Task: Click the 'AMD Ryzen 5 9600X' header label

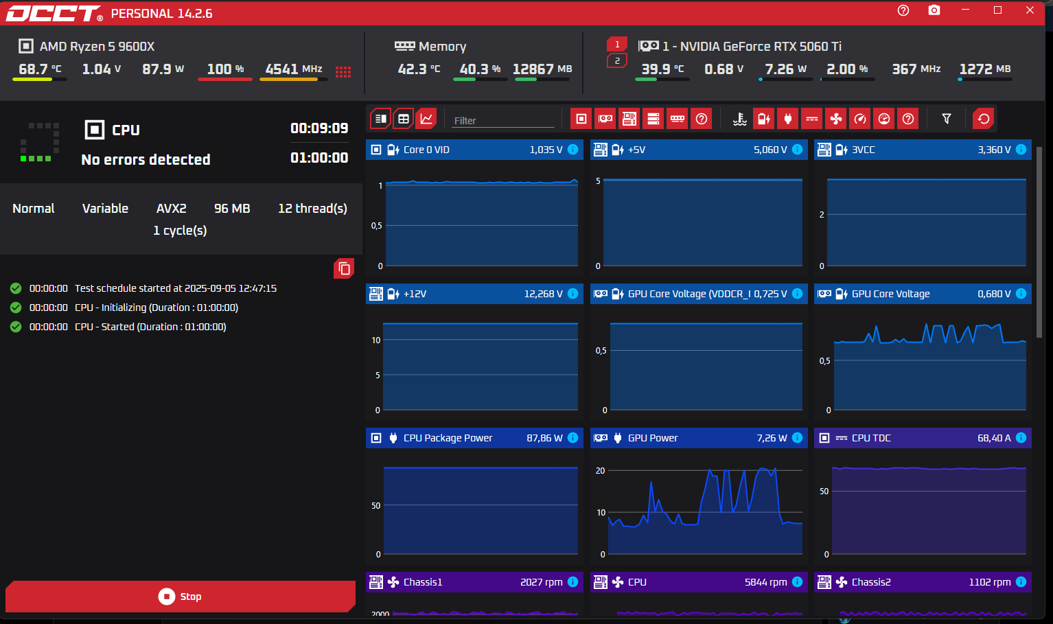Action: (x=97, y=46)
